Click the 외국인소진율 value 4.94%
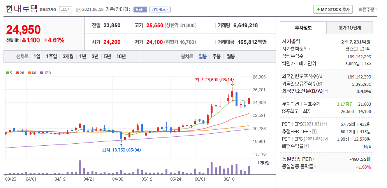Viewport: 387px width, 188px height. click(x=364, y=92)
